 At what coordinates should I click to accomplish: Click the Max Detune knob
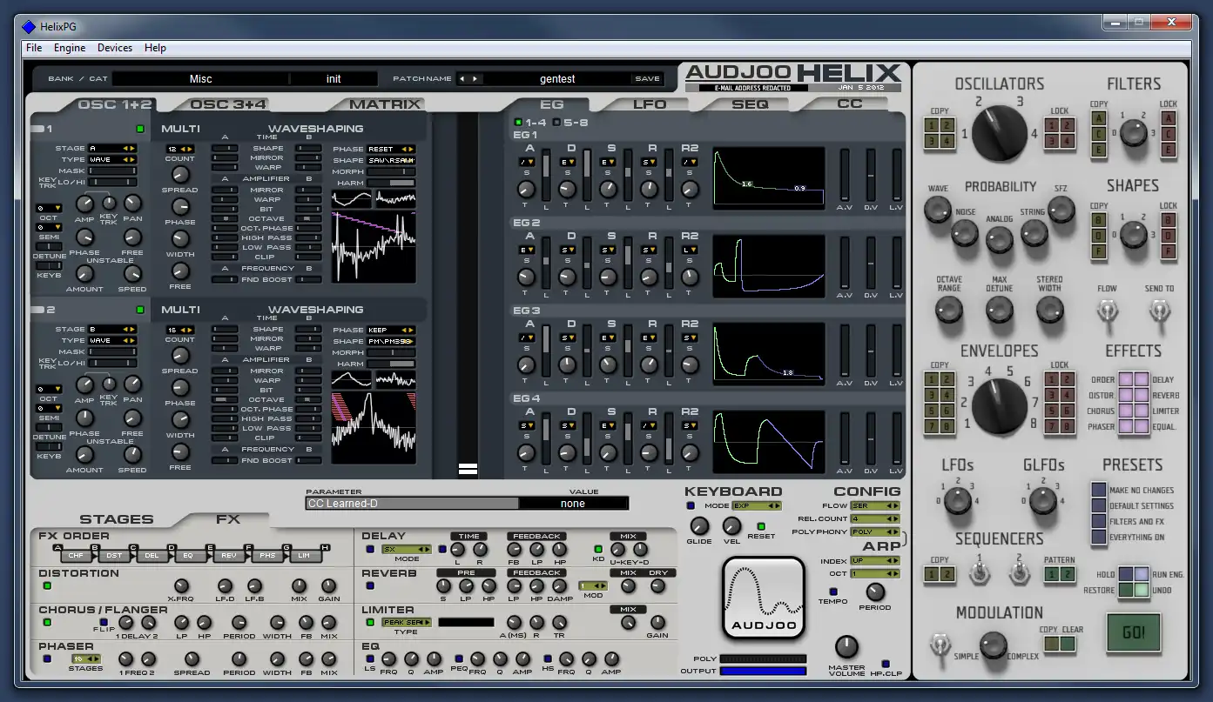(1000, 310)
